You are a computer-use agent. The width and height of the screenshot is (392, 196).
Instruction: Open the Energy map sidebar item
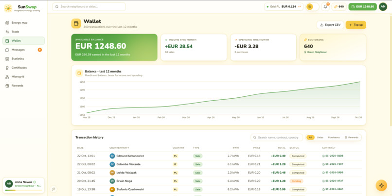tap(23, 23)
